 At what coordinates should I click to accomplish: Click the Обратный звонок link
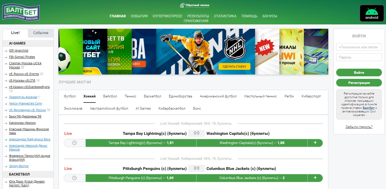[197, 5]
